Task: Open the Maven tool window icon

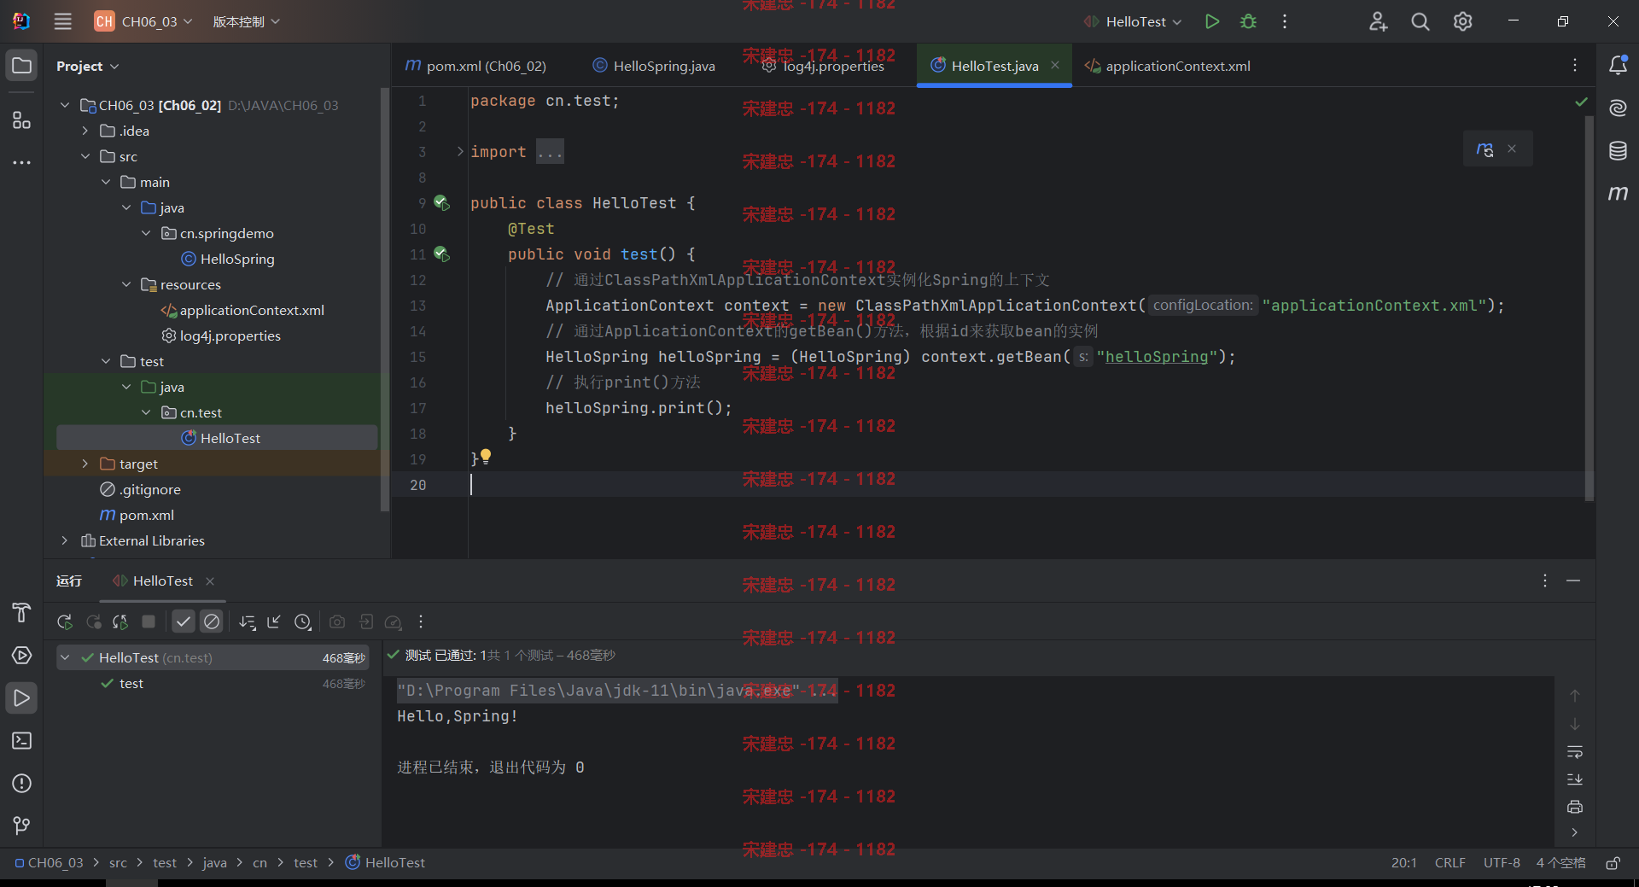Action: tap(1618, 193)
